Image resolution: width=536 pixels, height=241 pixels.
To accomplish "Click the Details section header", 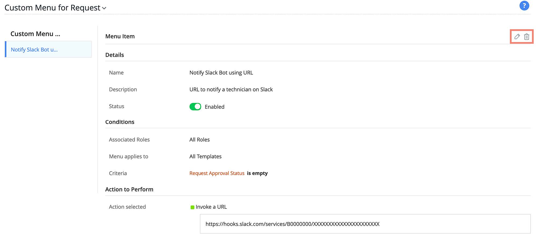I will click(114, 55).
